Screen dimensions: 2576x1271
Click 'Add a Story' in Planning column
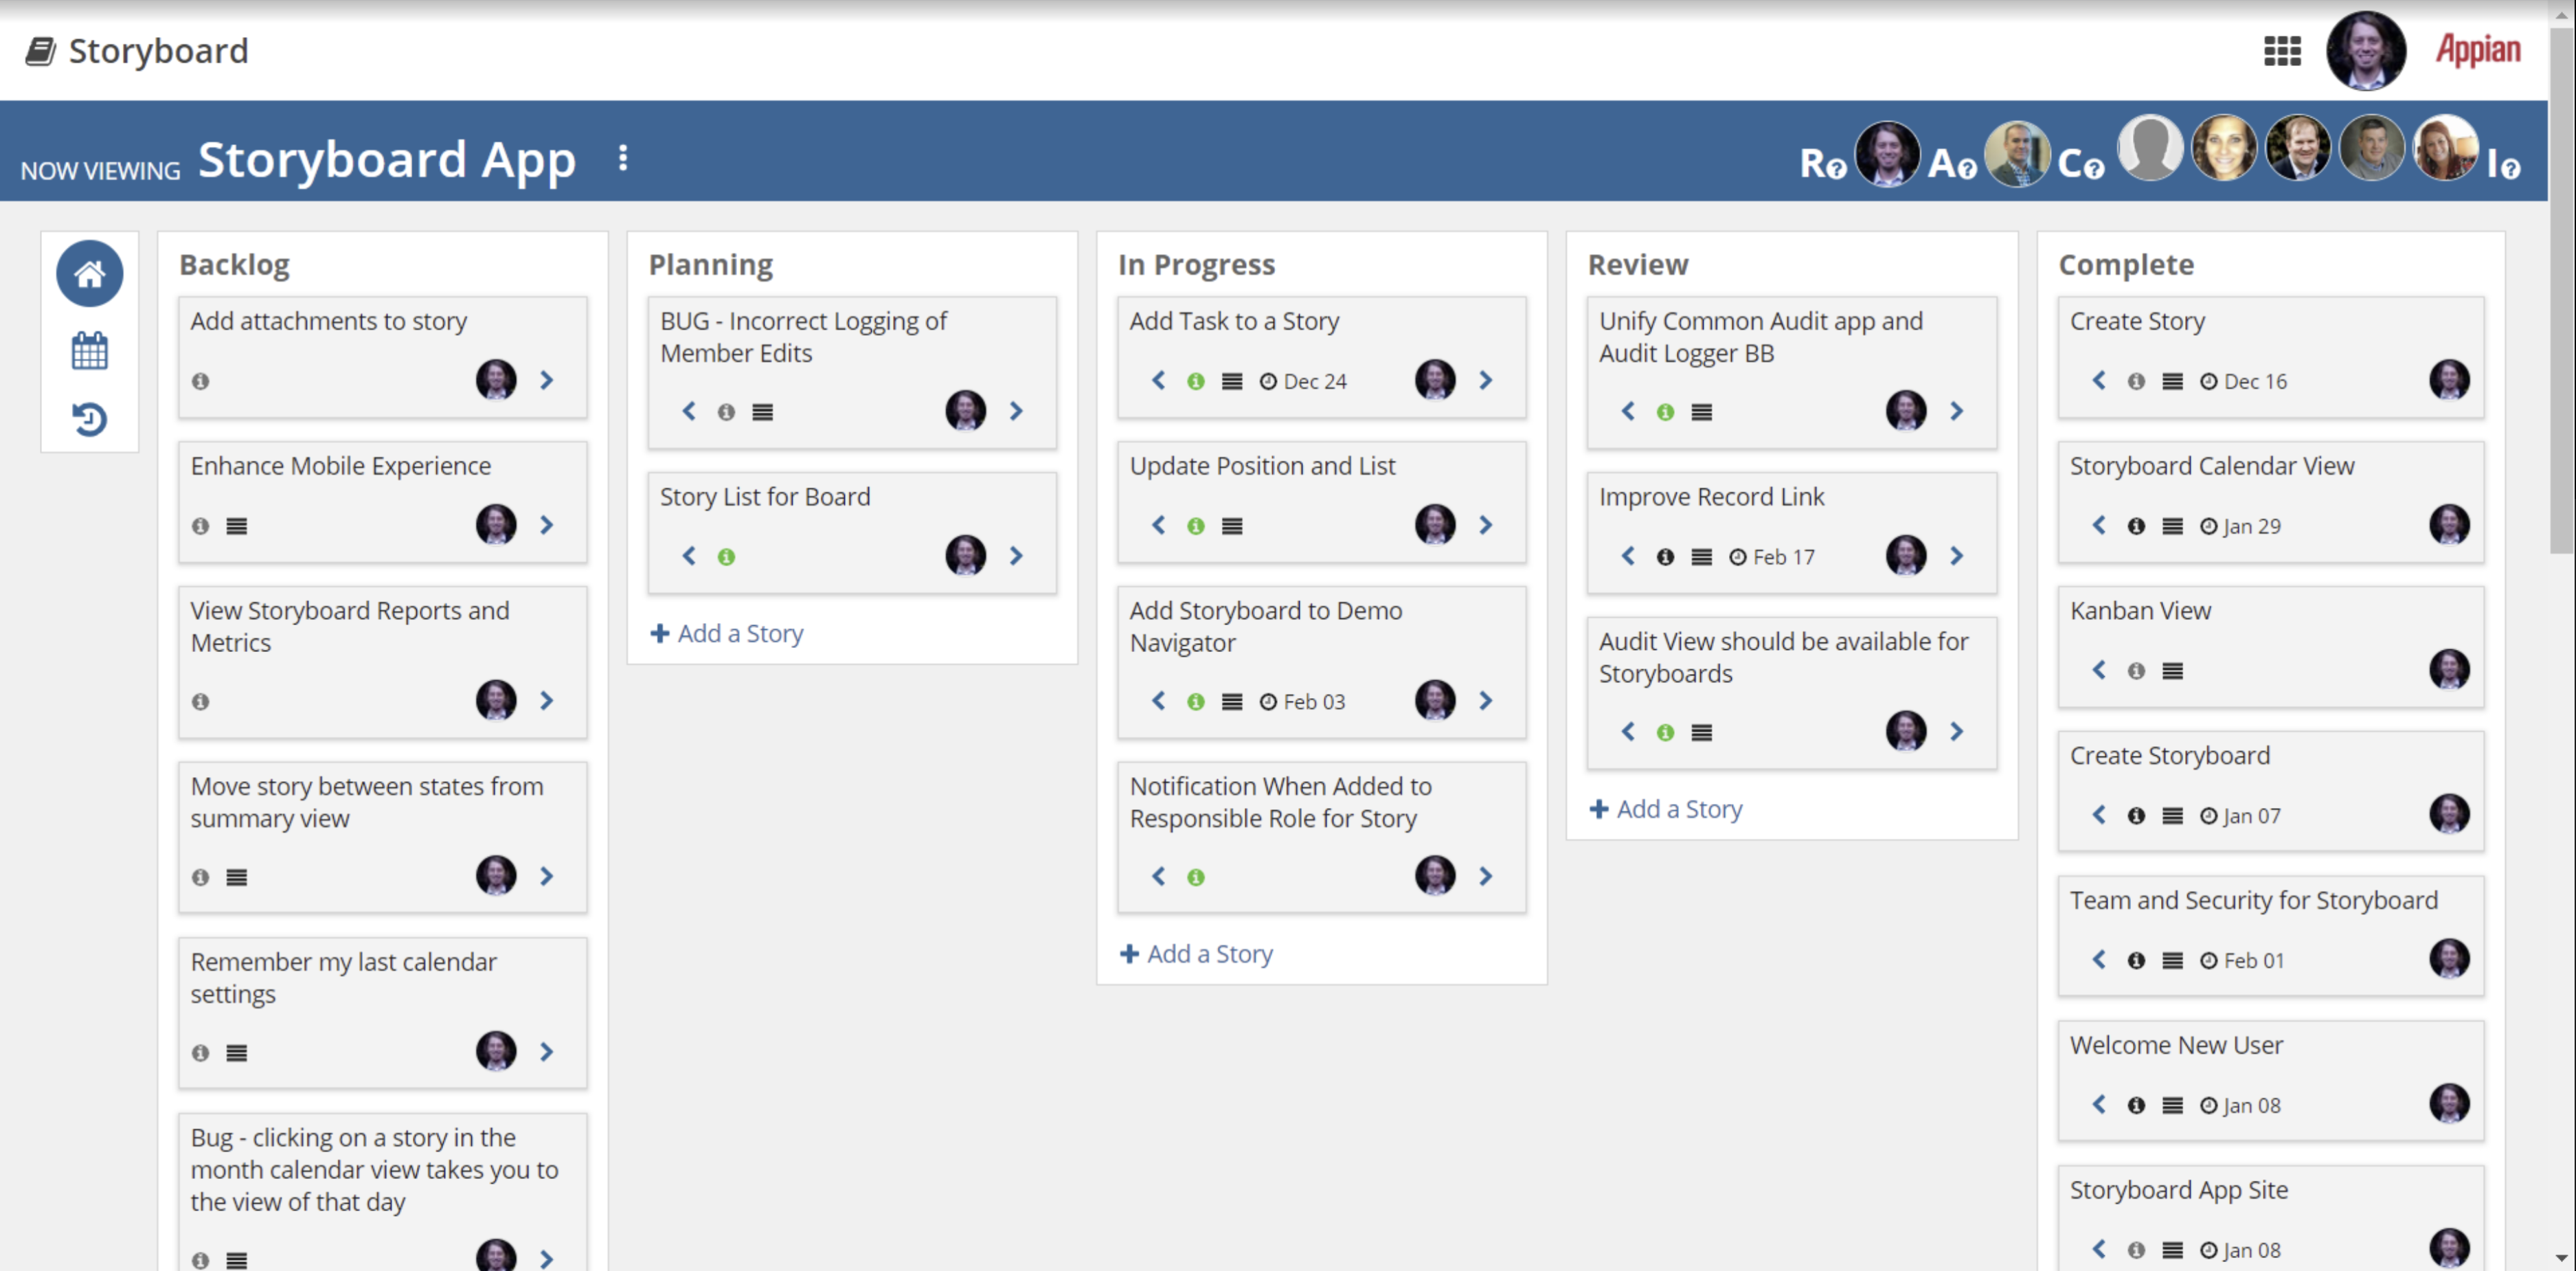[x=727, y=633]
